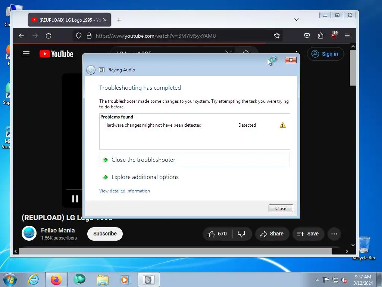382x287 pixels.
Task: Open the Recycle Bin on desktop
Action: point(364,248)
